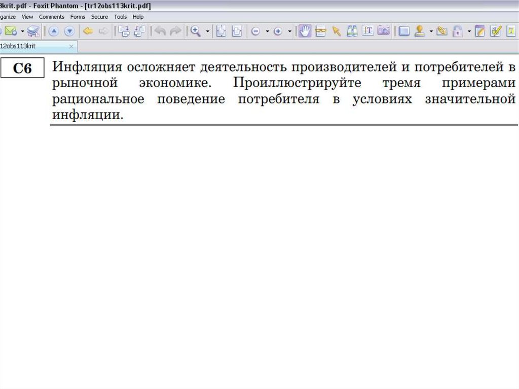Click the yellow previous view arrow

click(x=88, y=31)
